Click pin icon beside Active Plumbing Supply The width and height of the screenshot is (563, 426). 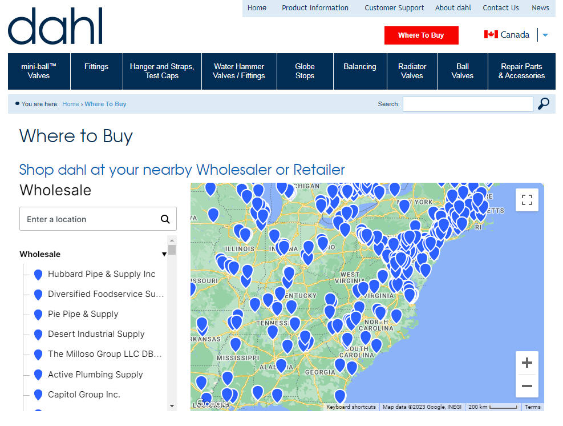pyautogui.click(x=38, y=375)
